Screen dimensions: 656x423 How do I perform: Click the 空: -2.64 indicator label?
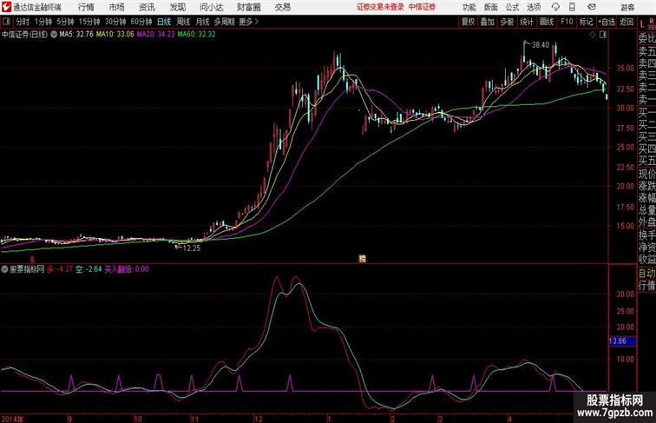pyautogui.click(x=89, y=269)
